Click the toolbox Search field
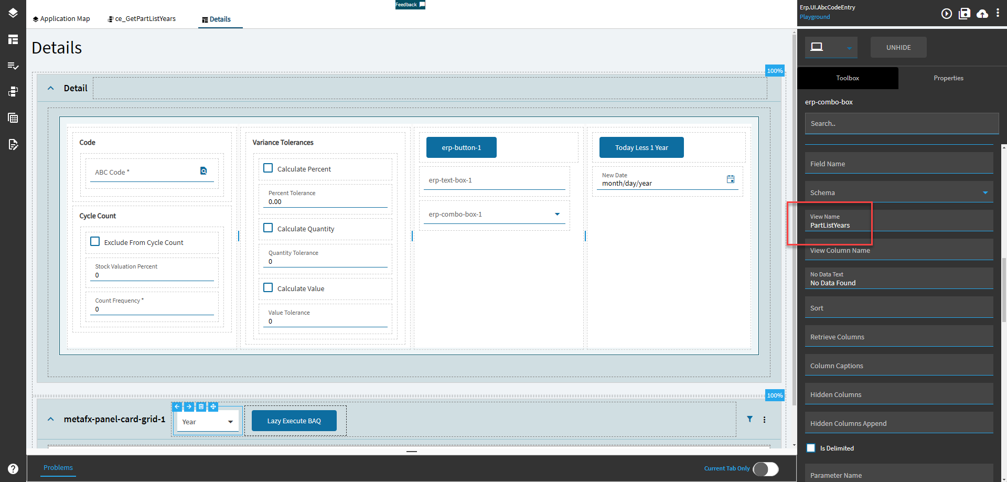The height and width of the screenshot is (482, 1007). [x=902, y=123]
